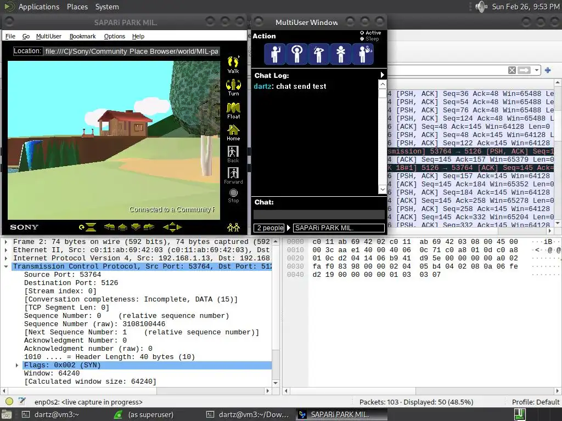Expand the Flags: 0x002 (SYN) row
The height and width of the screenshot is (421, 562).
17,365
